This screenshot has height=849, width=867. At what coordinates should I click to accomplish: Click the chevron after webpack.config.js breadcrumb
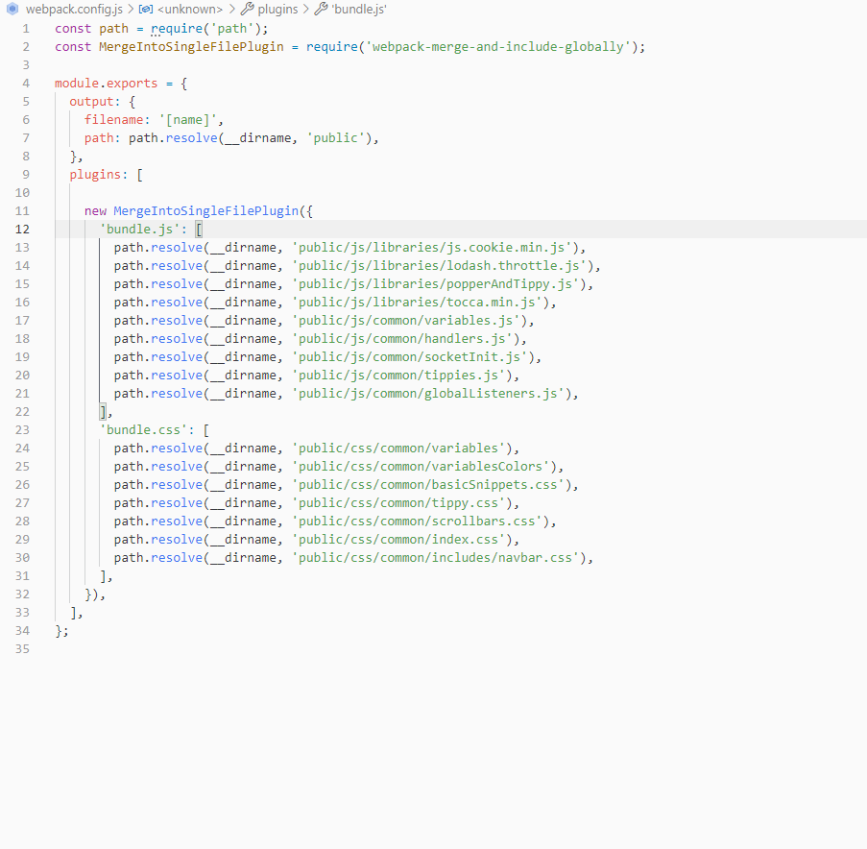[131, 10]
